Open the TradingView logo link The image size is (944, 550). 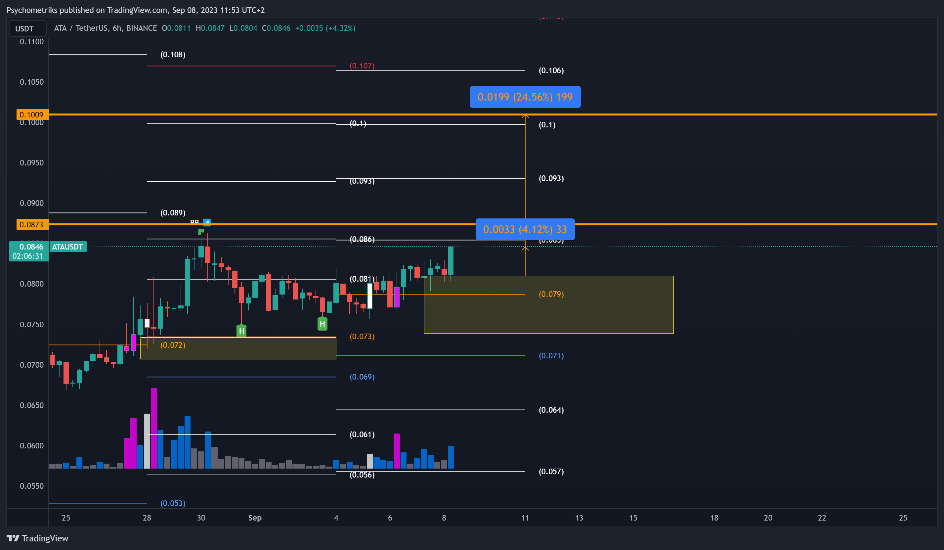pos(37,538)
